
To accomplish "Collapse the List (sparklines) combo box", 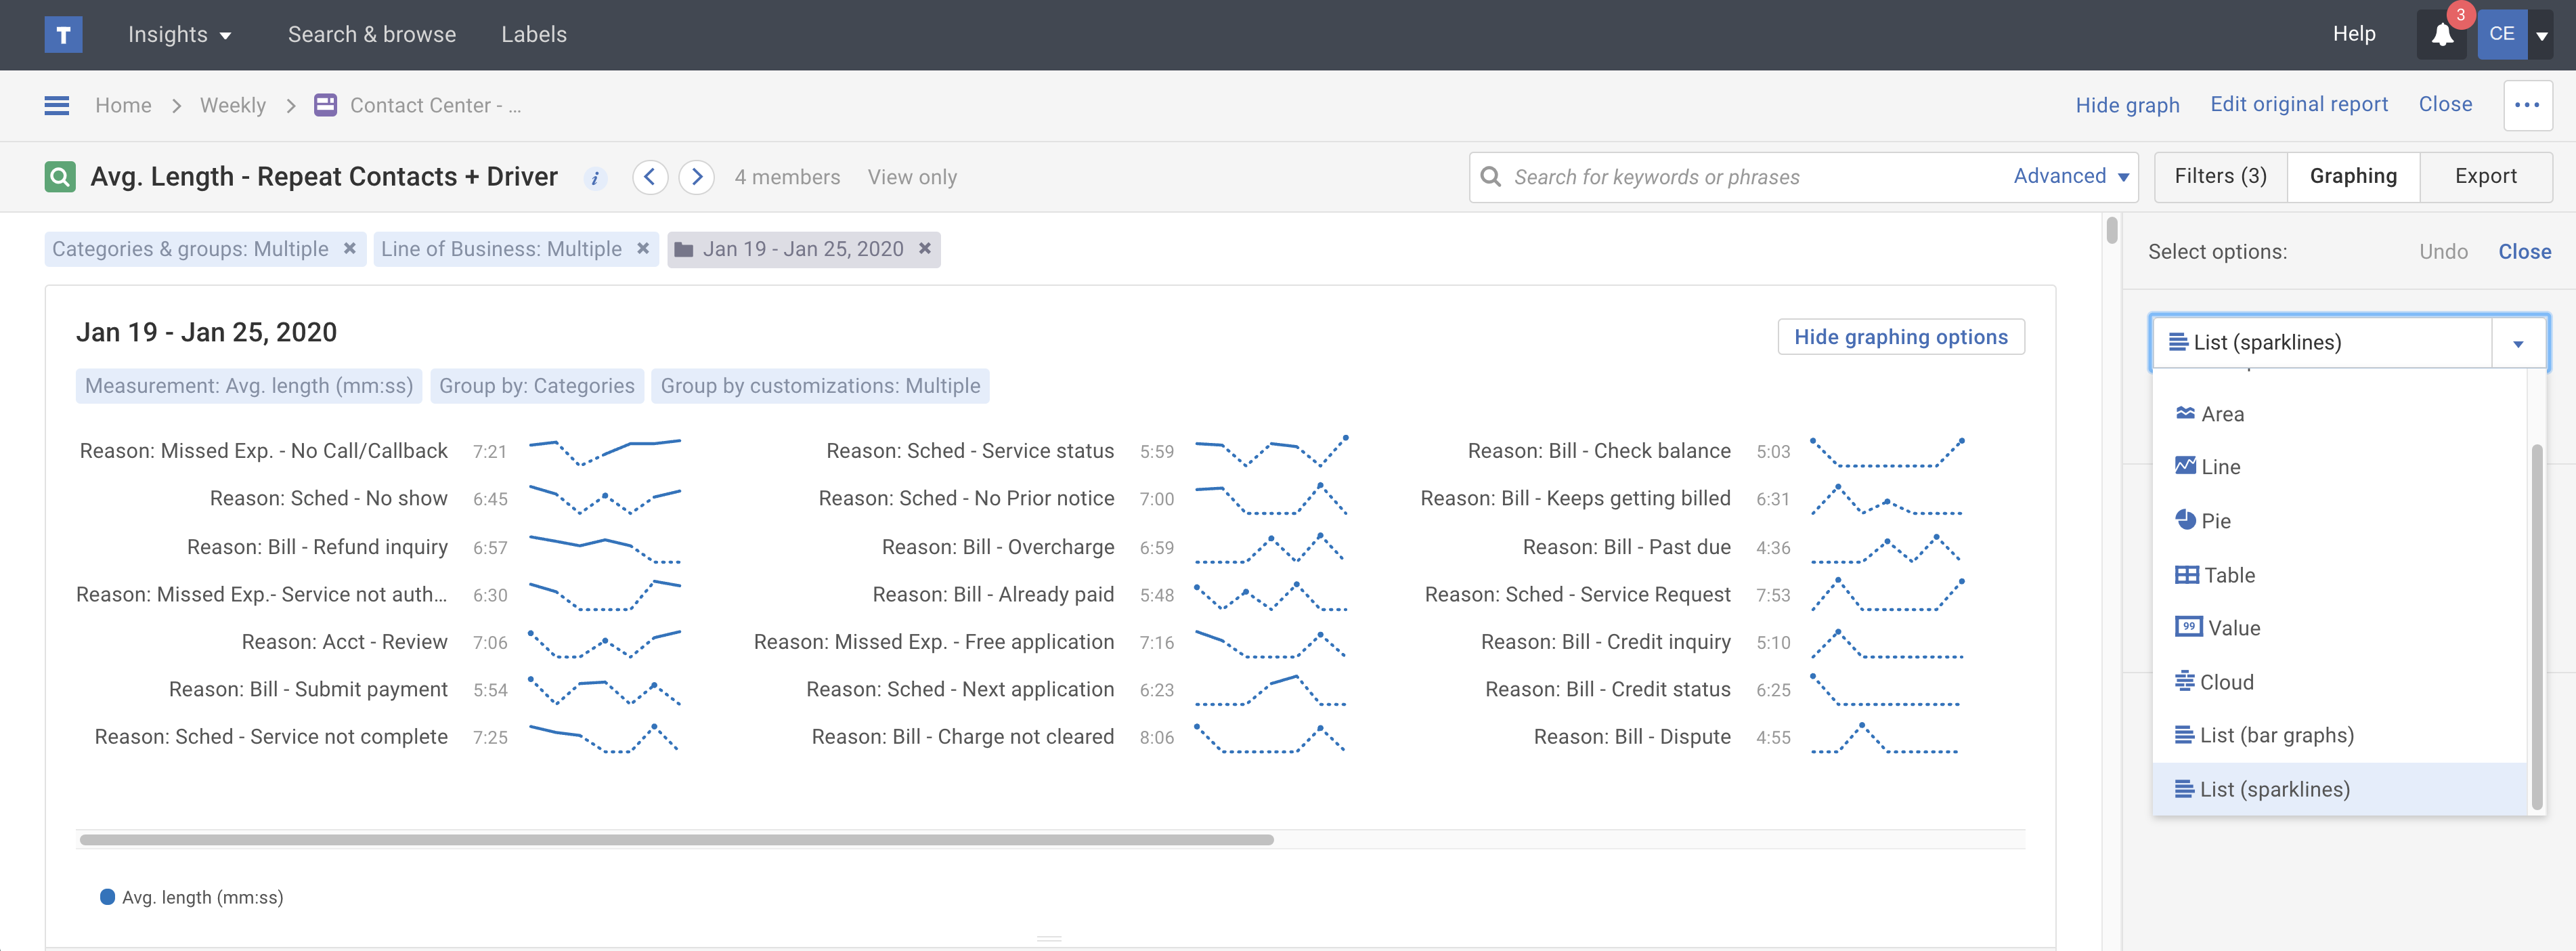I will tap(2517, 343).
